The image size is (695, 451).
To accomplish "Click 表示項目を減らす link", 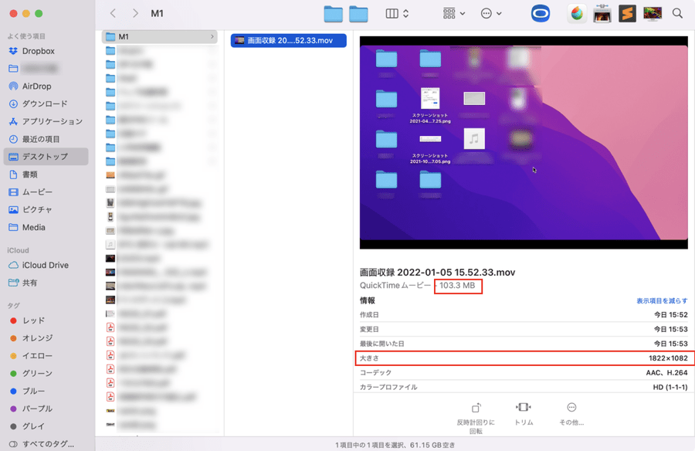I will tap(662, 300).
